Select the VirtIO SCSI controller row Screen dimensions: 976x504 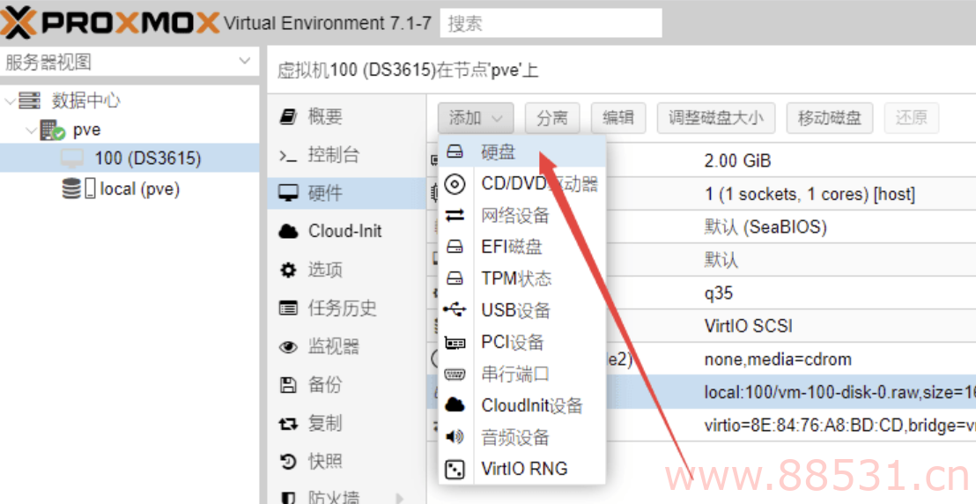pyautogui.click(x=701, y=326)
